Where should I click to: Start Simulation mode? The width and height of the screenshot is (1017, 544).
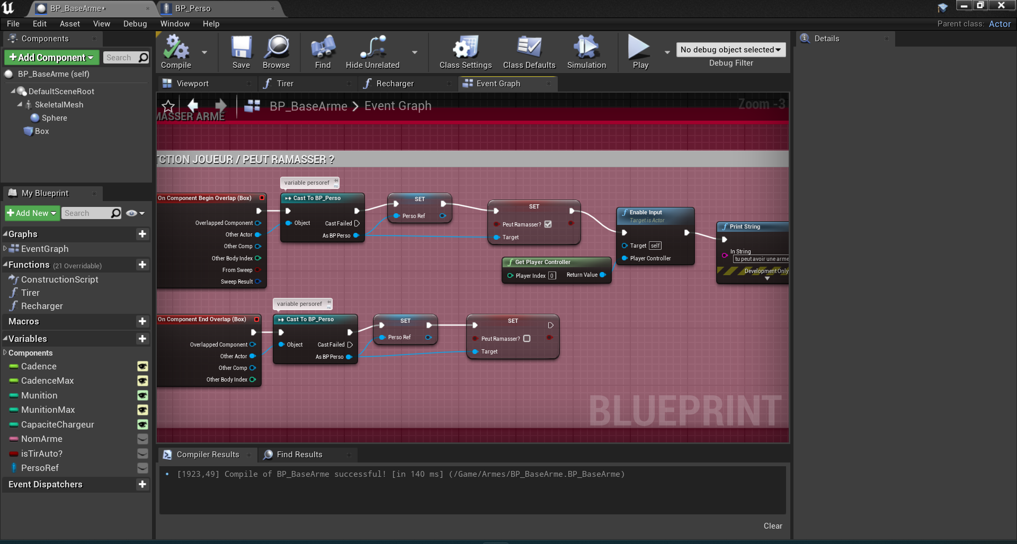pos(586,52)
